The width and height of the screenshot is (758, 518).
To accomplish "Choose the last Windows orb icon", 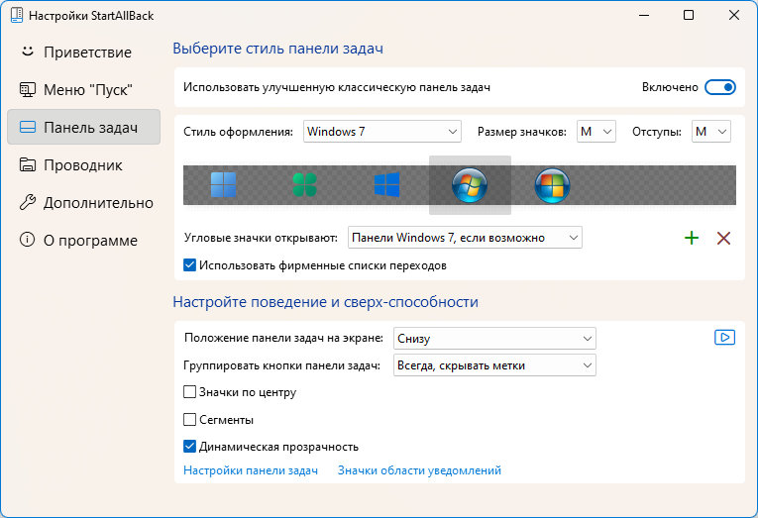I will [552, 185].
